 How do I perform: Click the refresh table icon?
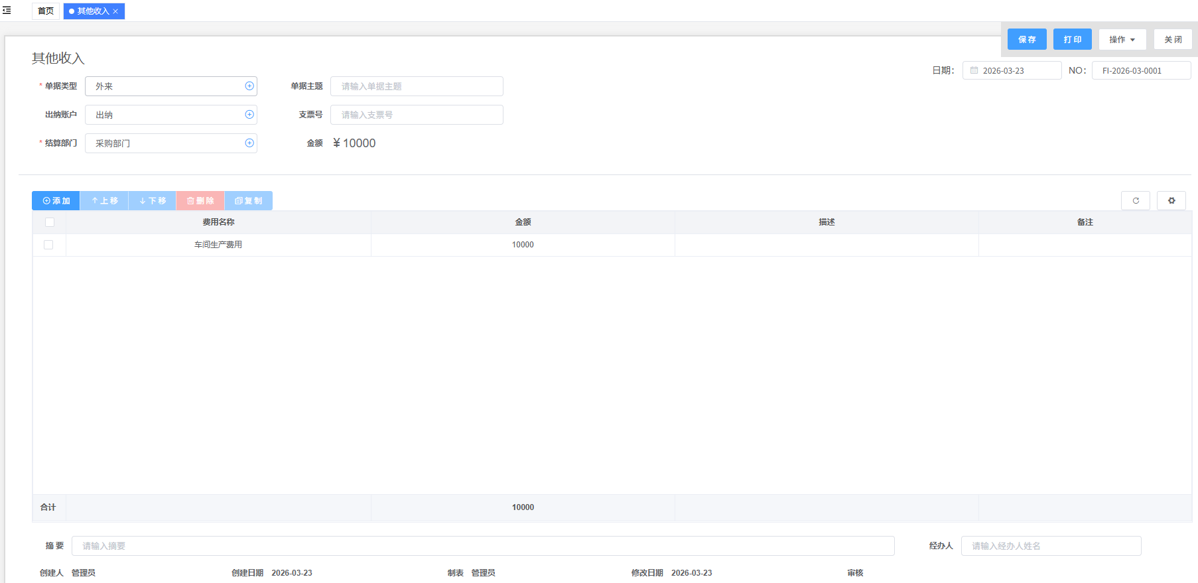coord(1135,201)
